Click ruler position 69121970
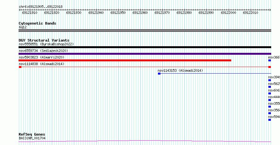 (x=162, y=13)
